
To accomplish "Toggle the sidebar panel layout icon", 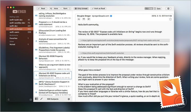I will [36, 99].
